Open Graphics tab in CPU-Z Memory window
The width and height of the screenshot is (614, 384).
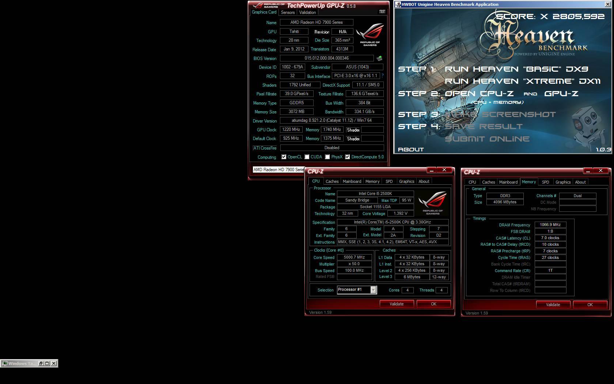[563, 182]
